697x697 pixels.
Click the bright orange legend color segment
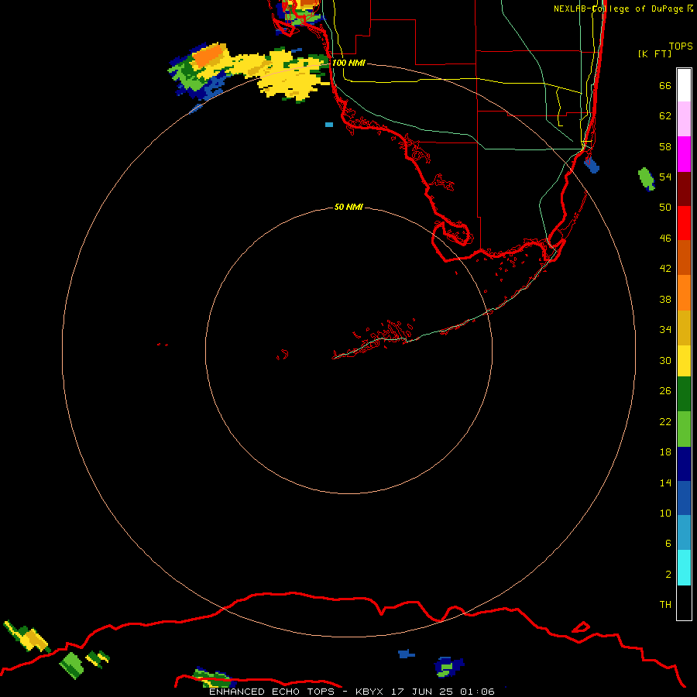(x=684, y=293)
